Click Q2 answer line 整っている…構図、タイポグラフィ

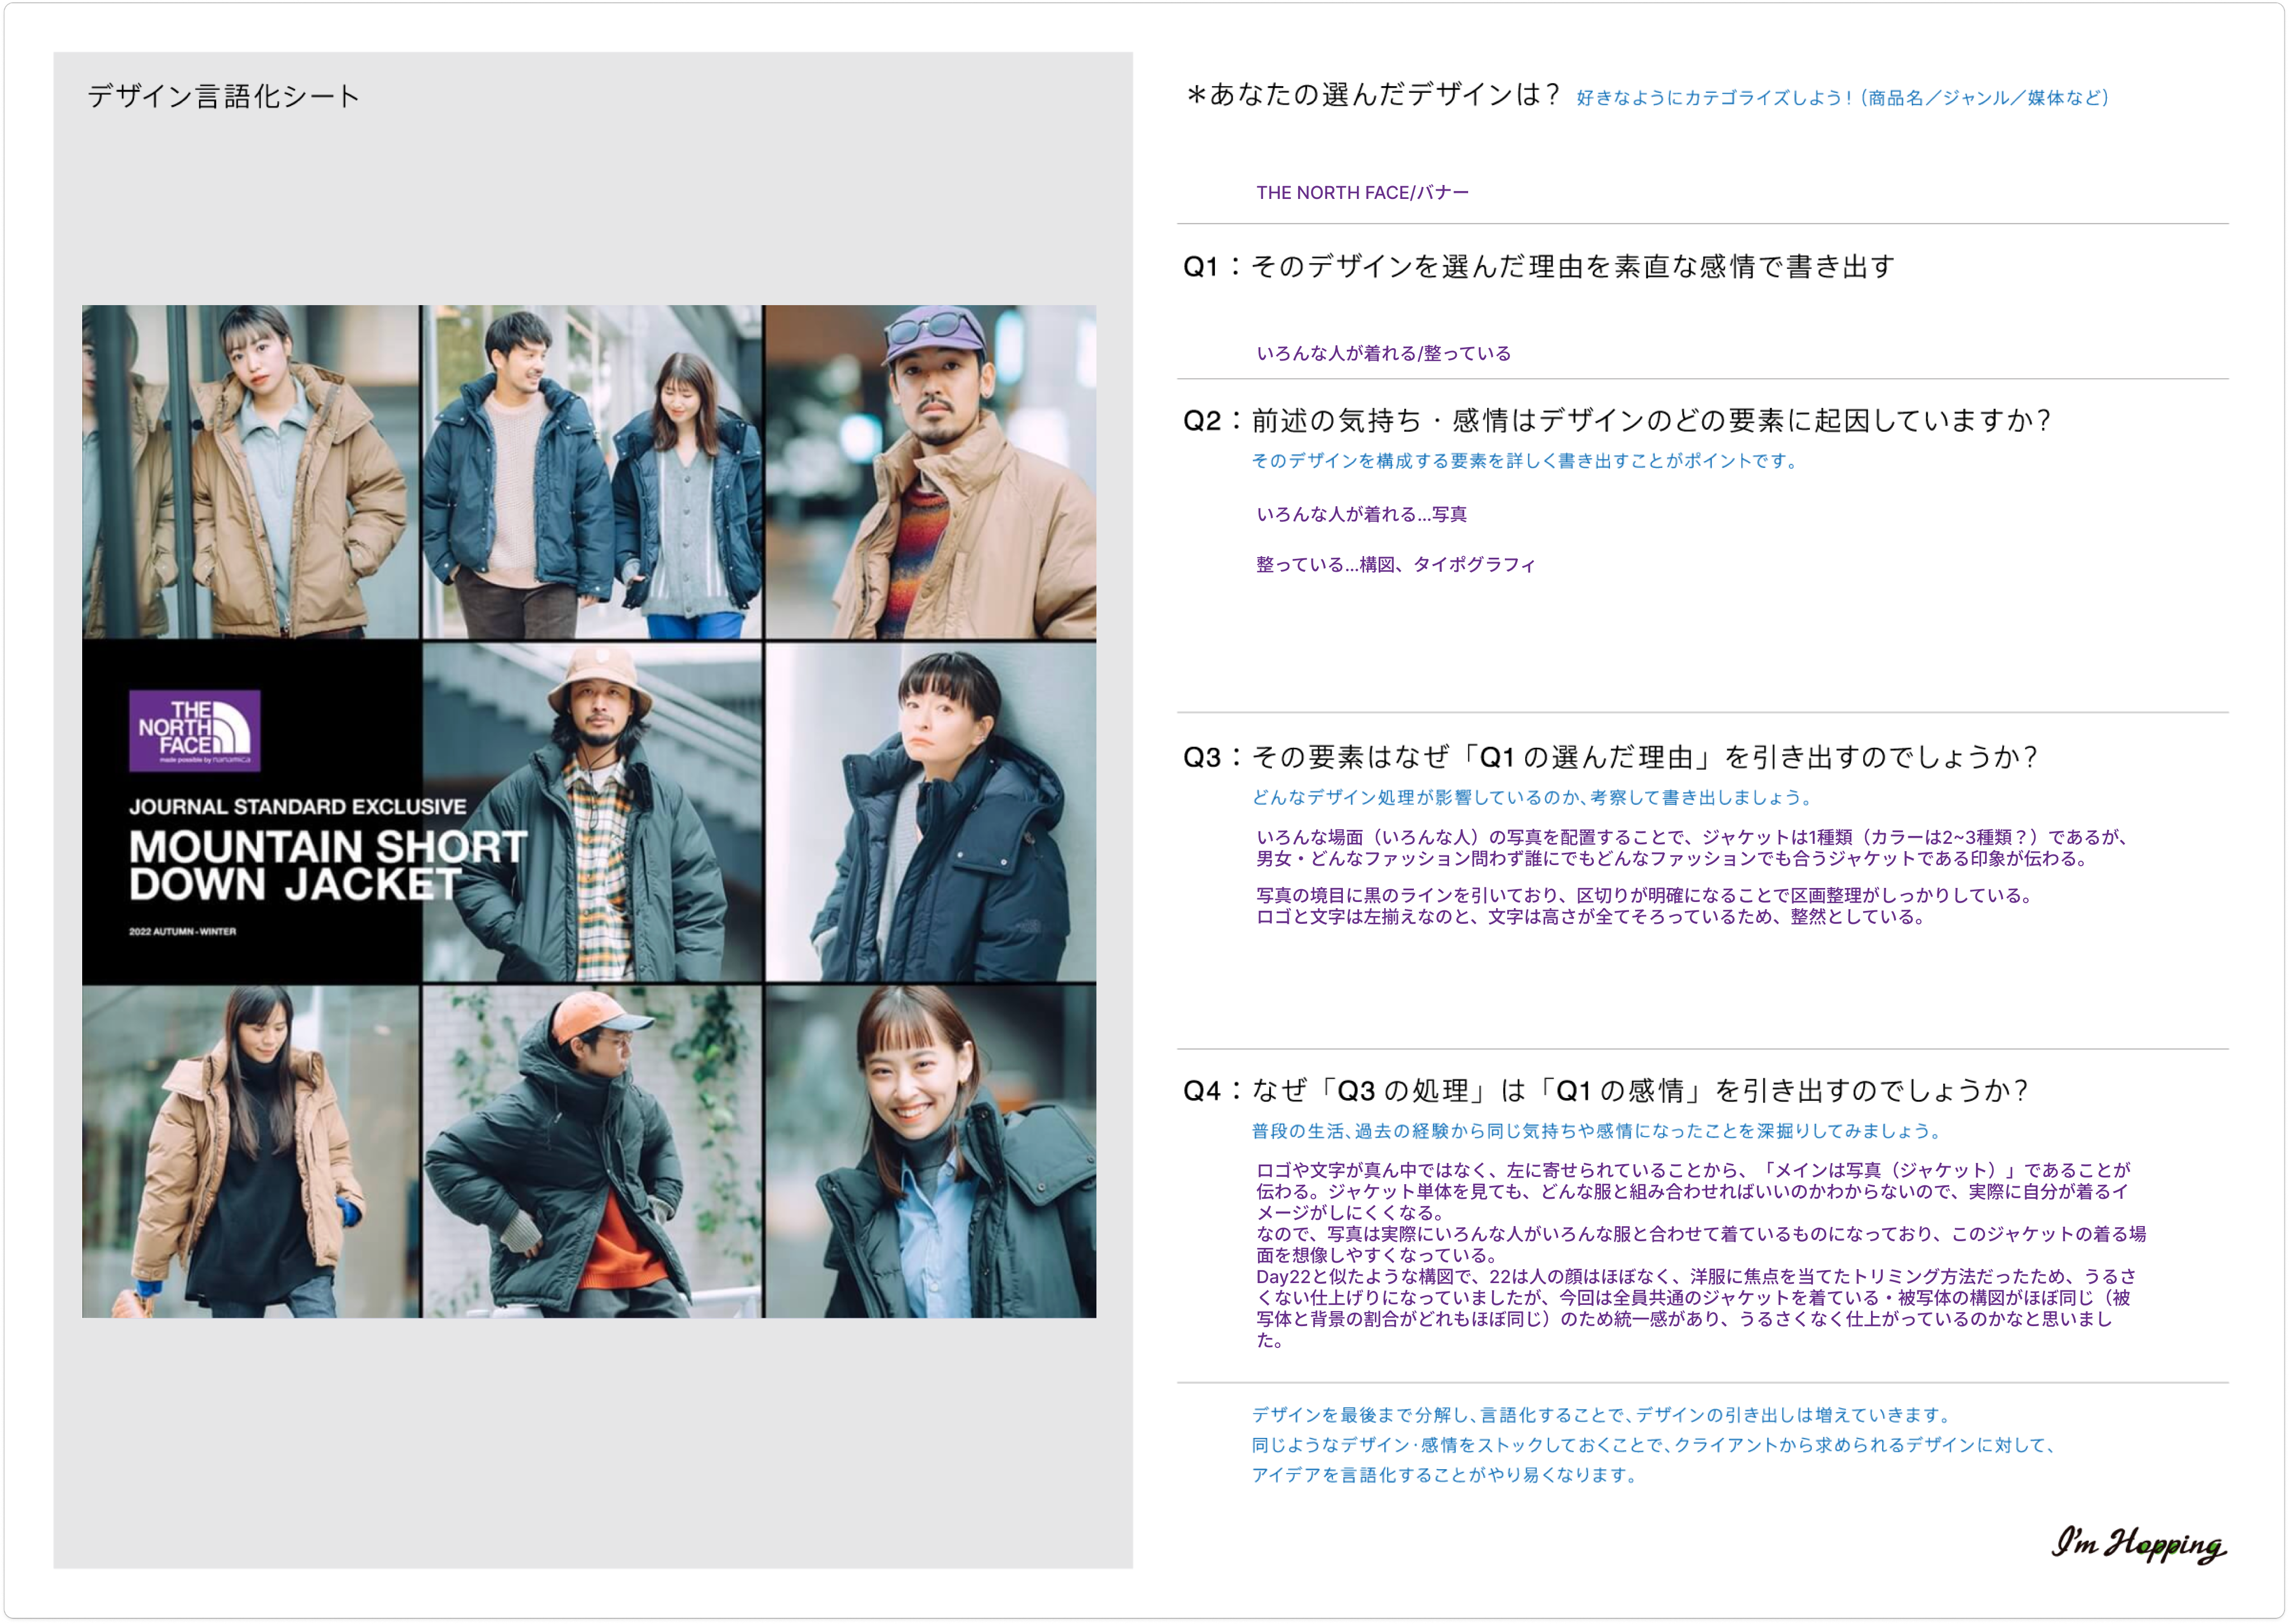click(1395, 565)
